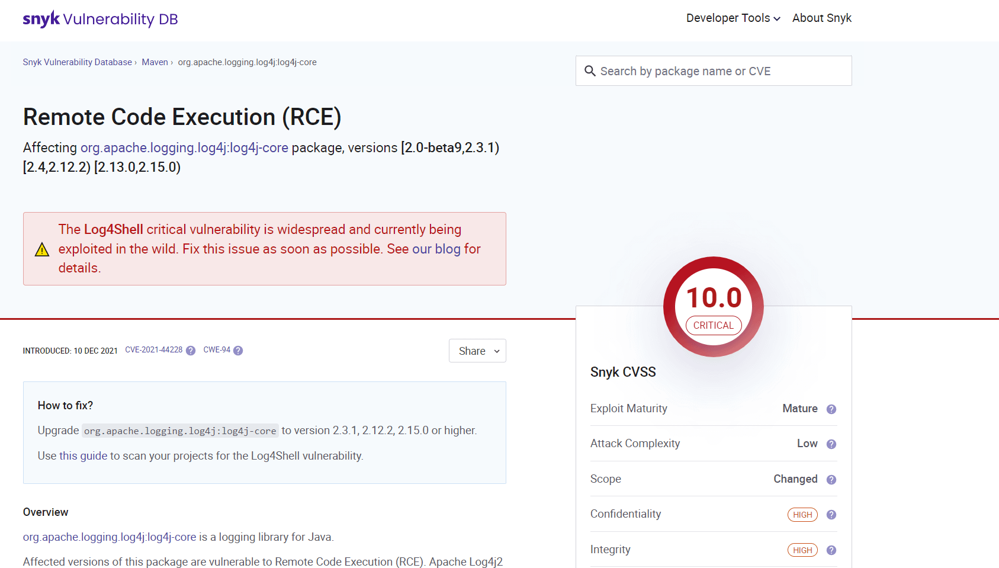
Task: Focus the package name or CVE search field
Action: click(x=722, y=71)
